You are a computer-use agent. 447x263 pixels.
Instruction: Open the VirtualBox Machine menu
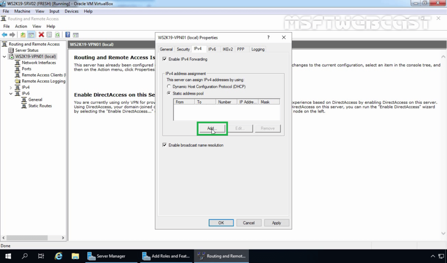[22, 11]
